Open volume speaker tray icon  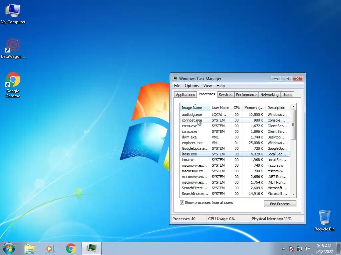click(x=307, y=249)
